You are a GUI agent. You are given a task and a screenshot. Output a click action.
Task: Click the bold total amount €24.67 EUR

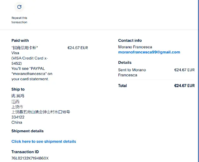tap(184, 86)
